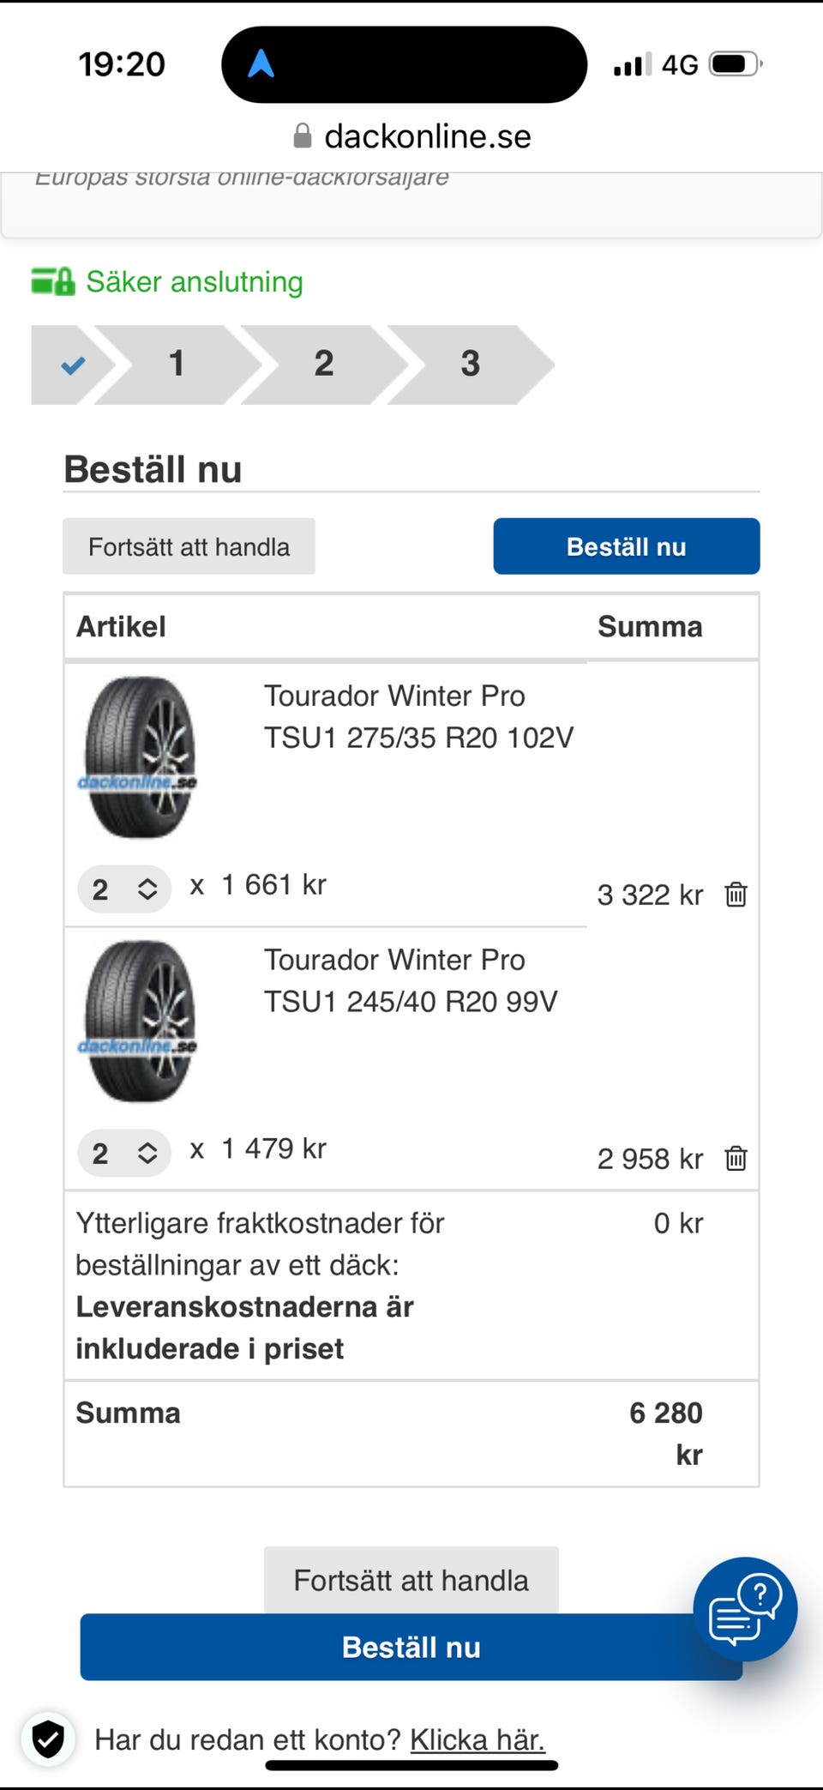
Task: Tap the Säker anslutning text
Action: pyautogui.click(x=195, y=281)
